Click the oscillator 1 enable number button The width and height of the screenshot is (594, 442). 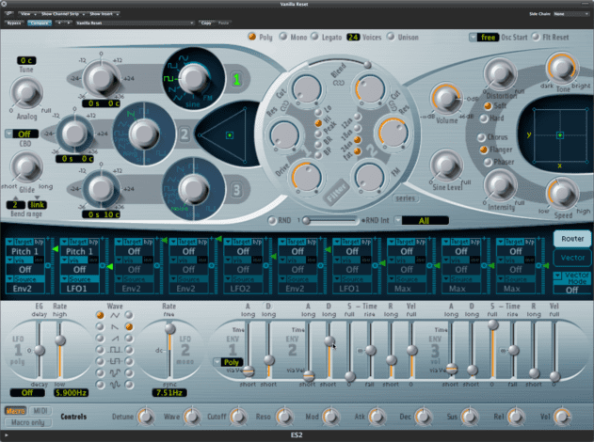pyautogui.click(x=237, y=79)
